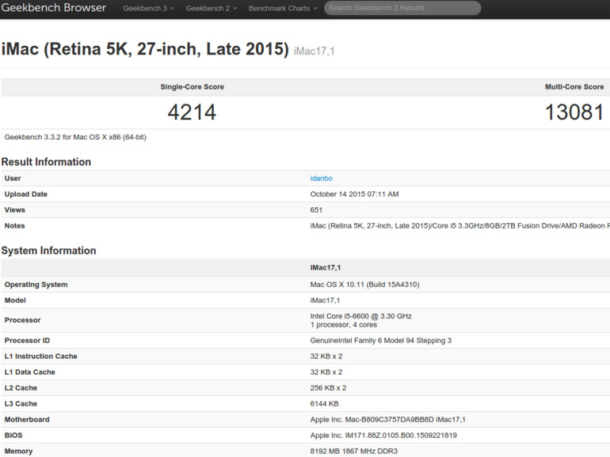Click the User row label
The height and width of the screenshot is (457, 610).
click(13, 178)
